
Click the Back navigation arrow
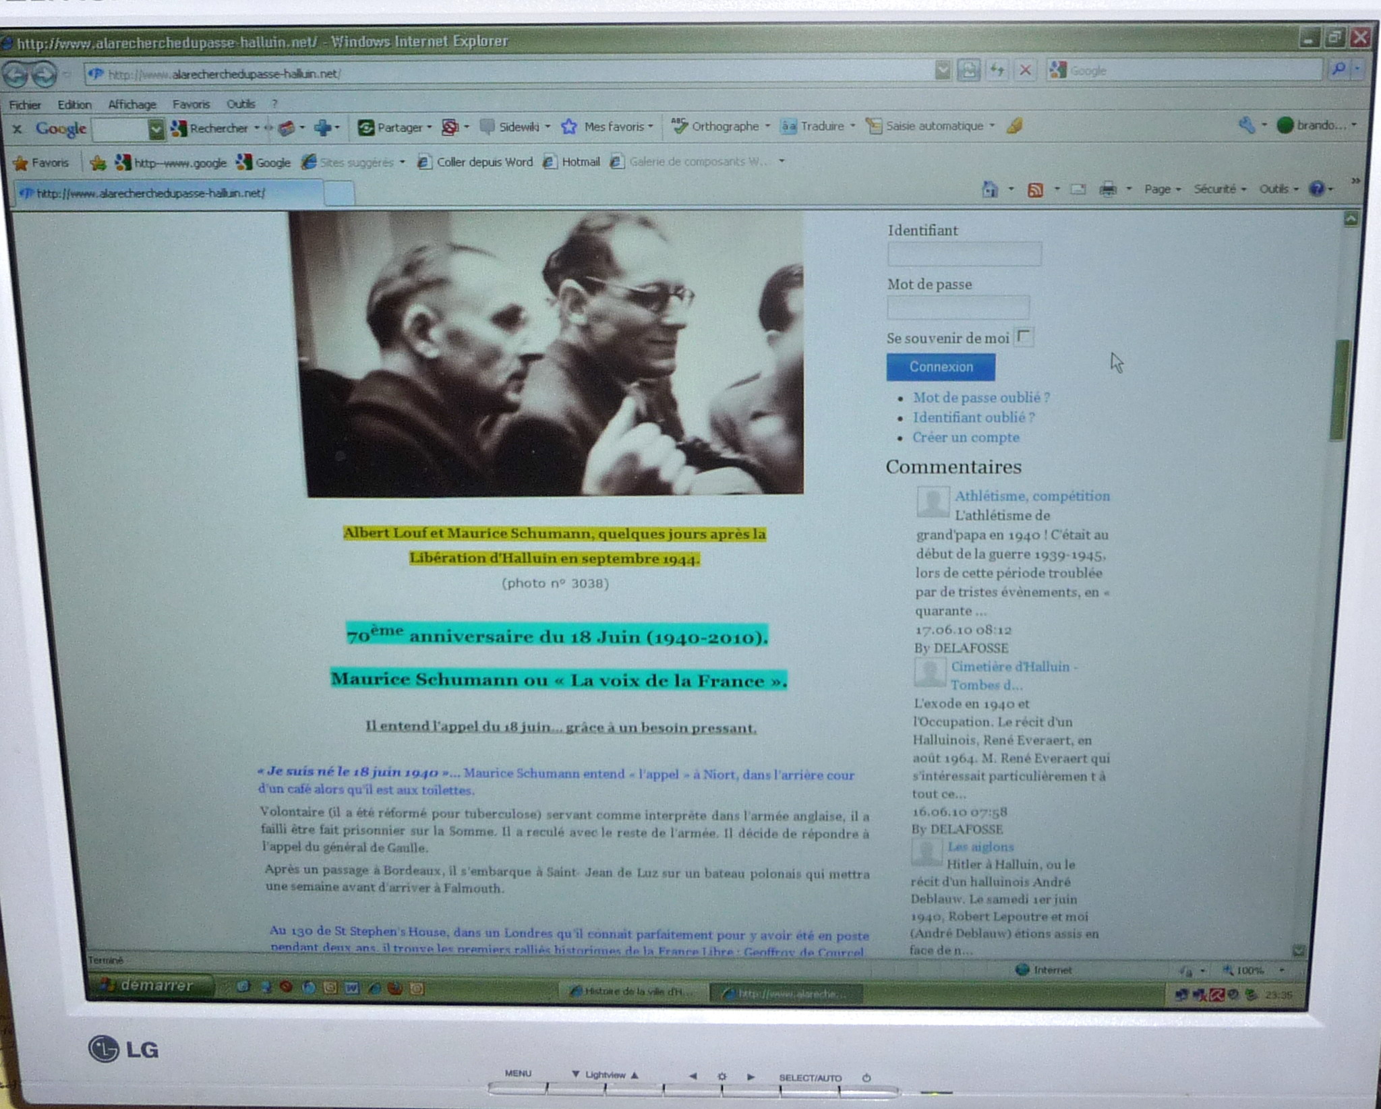pos(15,74)
